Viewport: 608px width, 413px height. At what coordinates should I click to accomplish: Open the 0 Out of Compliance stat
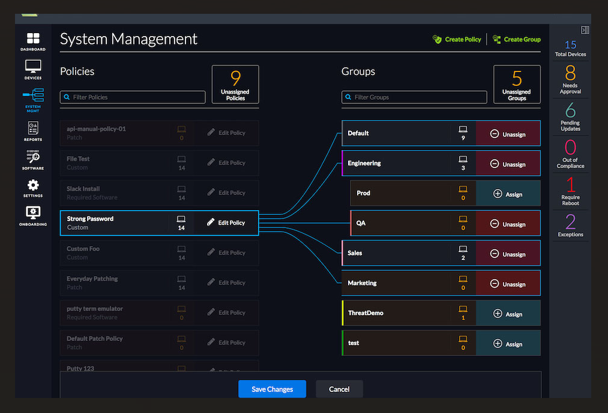tap(570, 154)
